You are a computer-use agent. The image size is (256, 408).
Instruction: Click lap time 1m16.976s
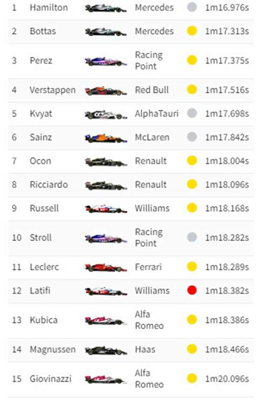[x=227, y=8]
